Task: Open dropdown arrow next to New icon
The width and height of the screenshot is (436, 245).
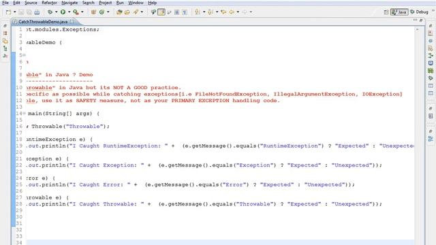Action: coord(15,12)
